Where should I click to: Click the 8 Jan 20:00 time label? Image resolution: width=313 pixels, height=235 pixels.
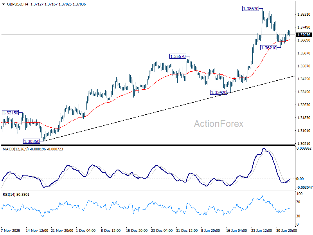click(210, 230)
